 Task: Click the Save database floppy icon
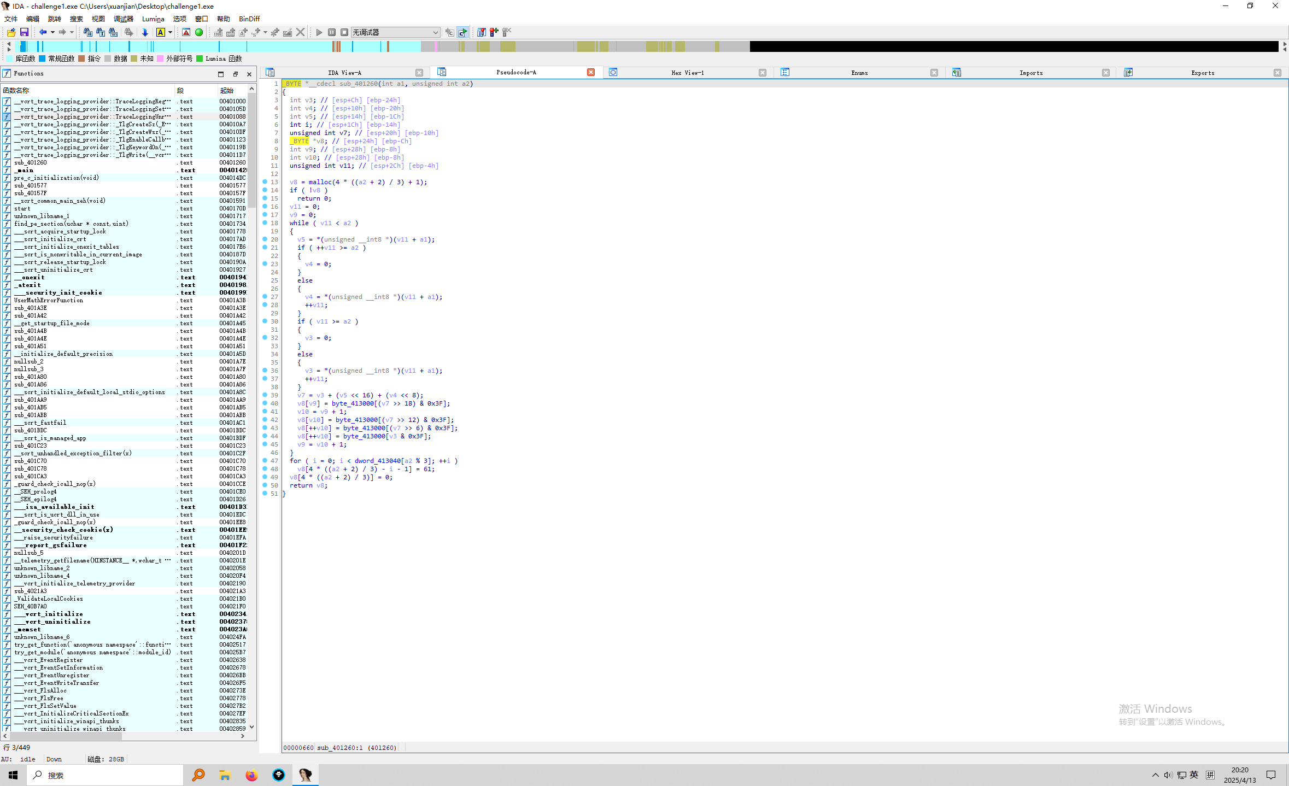(x=24, y=32)
